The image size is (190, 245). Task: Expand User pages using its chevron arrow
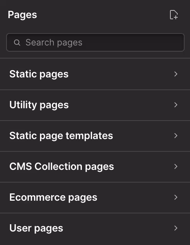click(176, 228)
